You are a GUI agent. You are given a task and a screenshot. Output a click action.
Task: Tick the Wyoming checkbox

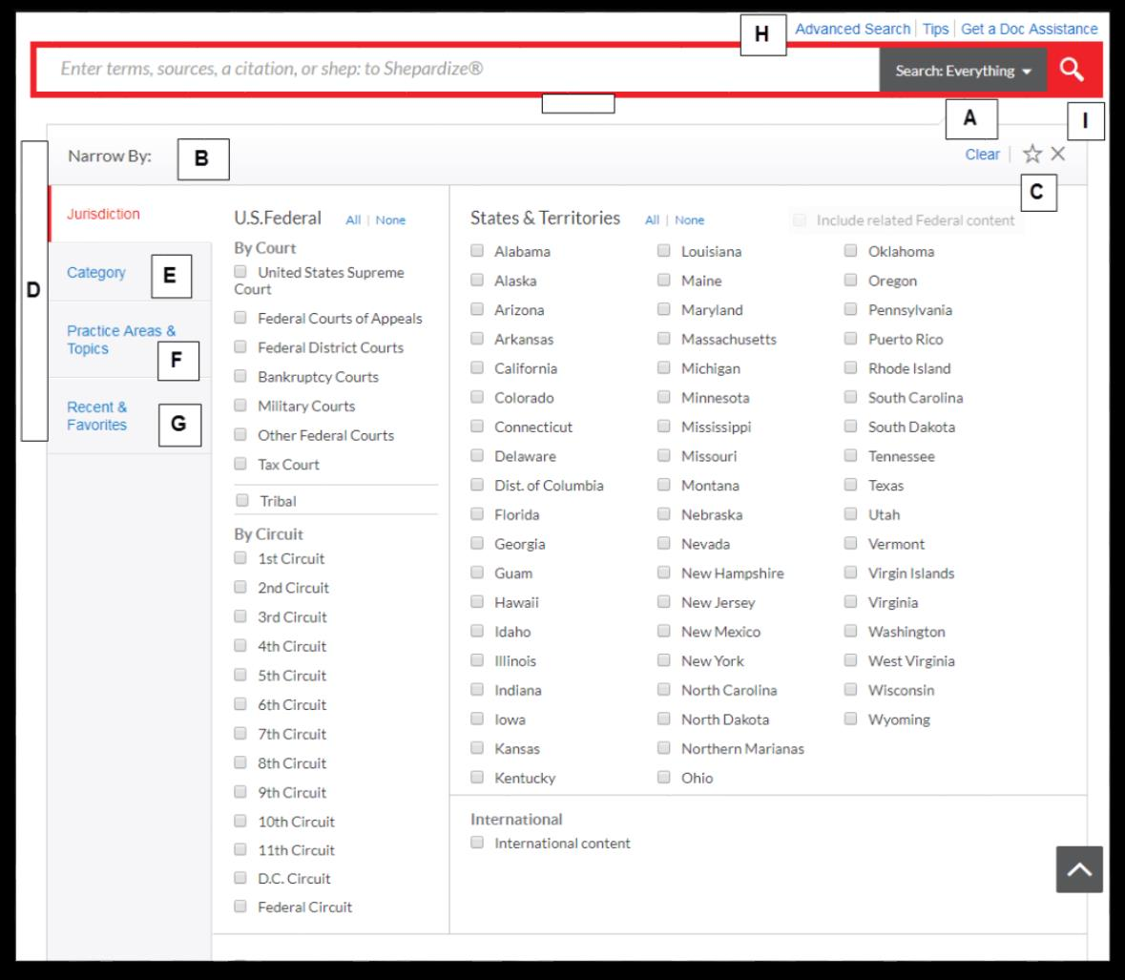coord(851,719)
